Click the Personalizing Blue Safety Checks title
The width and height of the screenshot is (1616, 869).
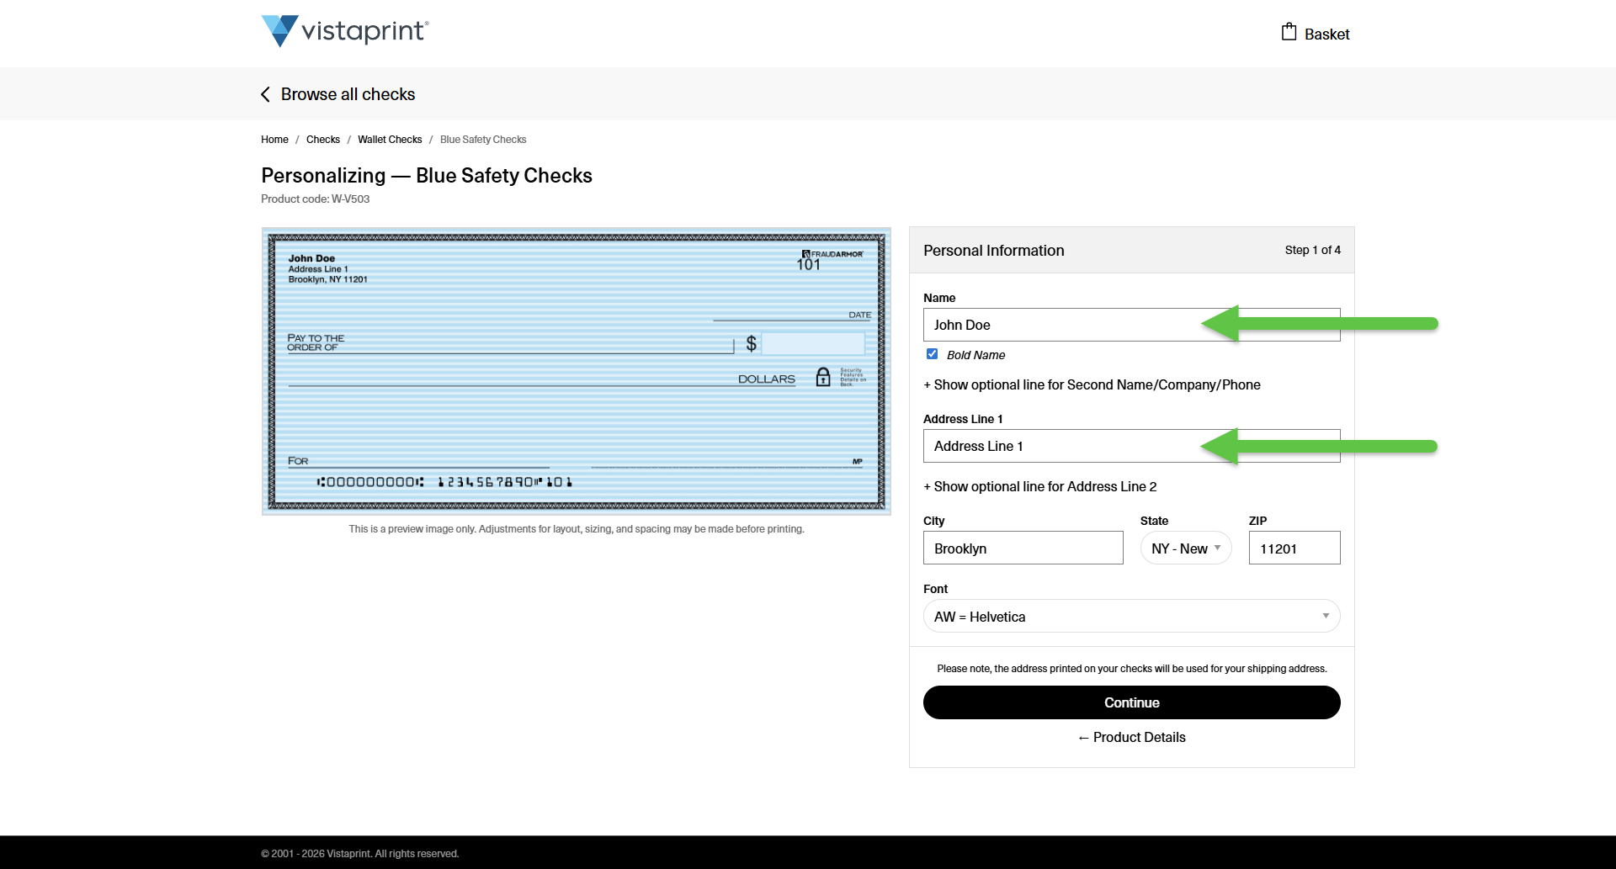click(427, 175)
